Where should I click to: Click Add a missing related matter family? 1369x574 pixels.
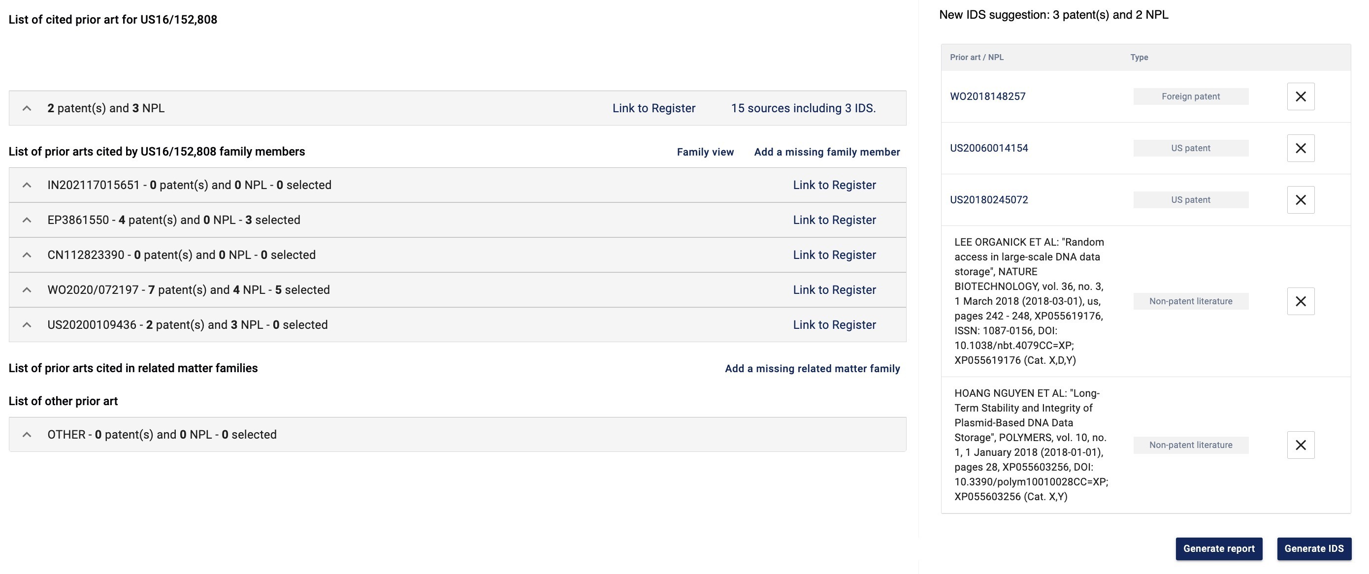(x=812, y=369)
